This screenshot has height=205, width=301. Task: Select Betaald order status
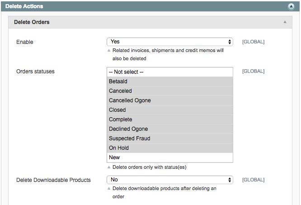(x=170, y=81)
